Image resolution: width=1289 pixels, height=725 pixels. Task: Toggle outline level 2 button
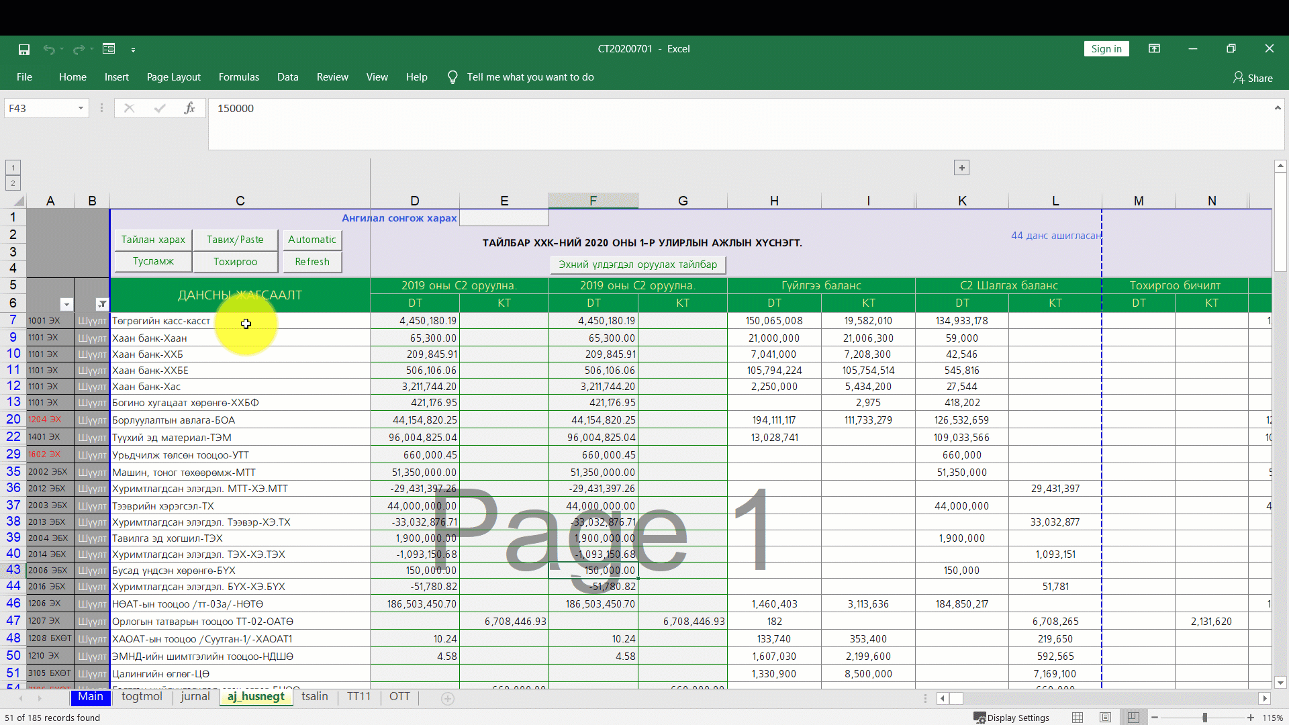point(13,183)
